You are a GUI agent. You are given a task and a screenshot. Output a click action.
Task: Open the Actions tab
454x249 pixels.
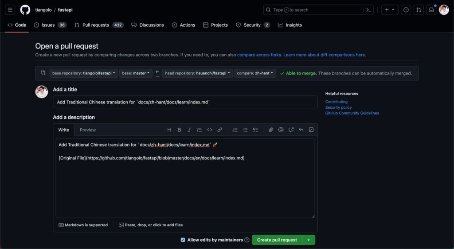point(184,25)
